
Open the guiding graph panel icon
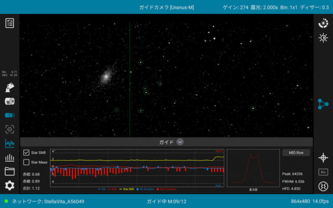(x=9, y=144)
